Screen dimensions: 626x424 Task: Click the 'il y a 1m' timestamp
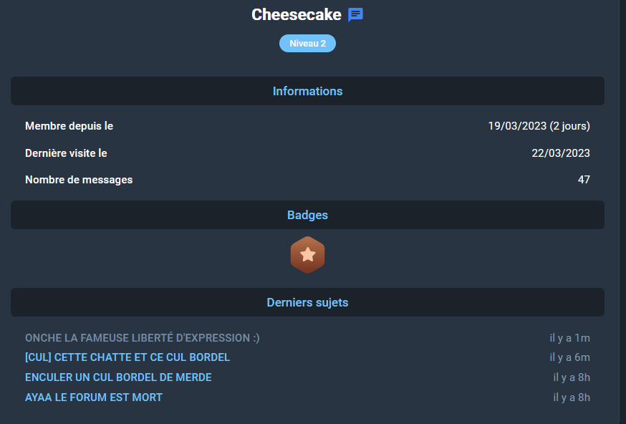pos(569,338)
